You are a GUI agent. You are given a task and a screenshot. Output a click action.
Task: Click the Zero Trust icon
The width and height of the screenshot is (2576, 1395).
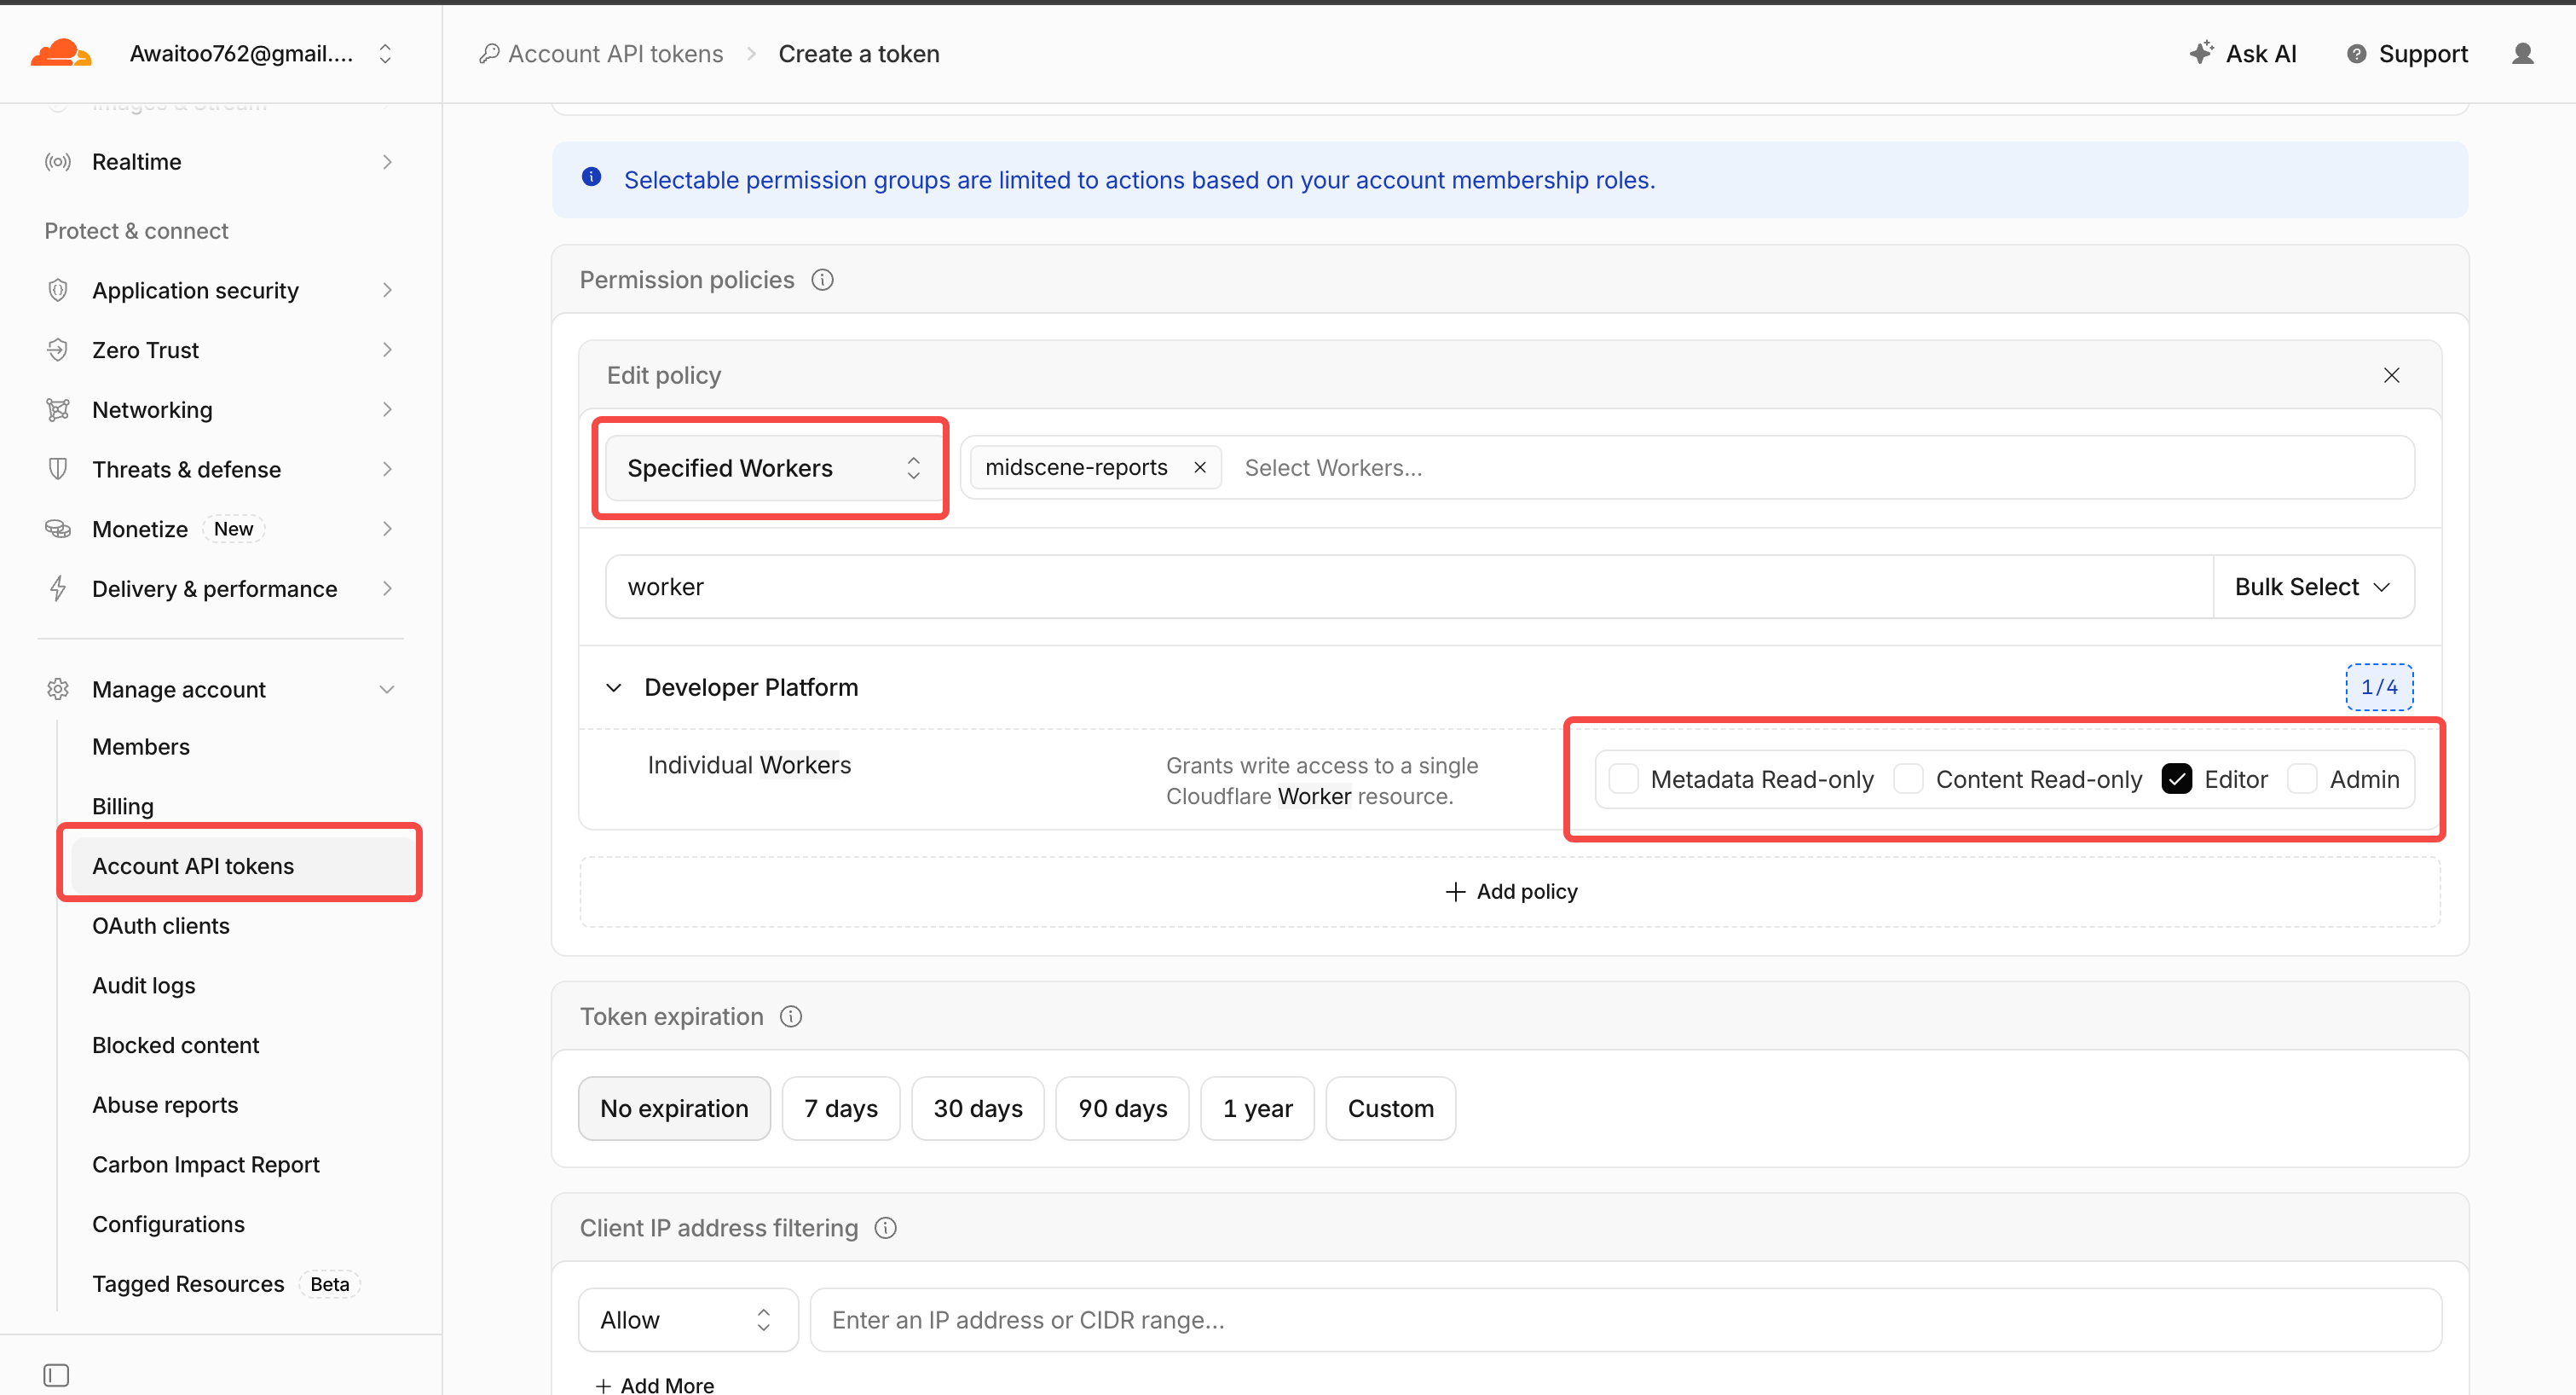click(58, 350)
